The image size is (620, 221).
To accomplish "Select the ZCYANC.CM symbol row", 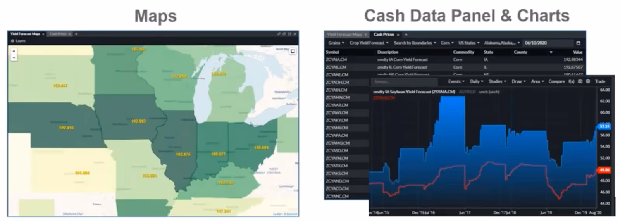I will point(337,196).
